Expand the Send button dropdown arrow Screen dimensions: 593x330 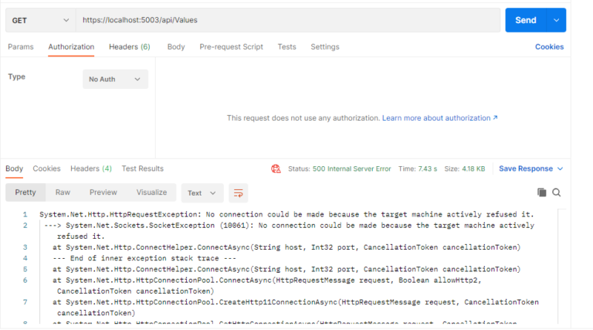point(555,20)
